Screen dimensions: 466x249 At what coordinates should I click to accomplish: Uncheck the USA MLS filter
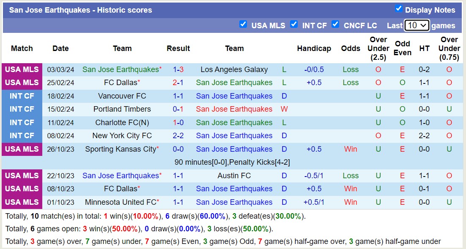coord(243,24)
